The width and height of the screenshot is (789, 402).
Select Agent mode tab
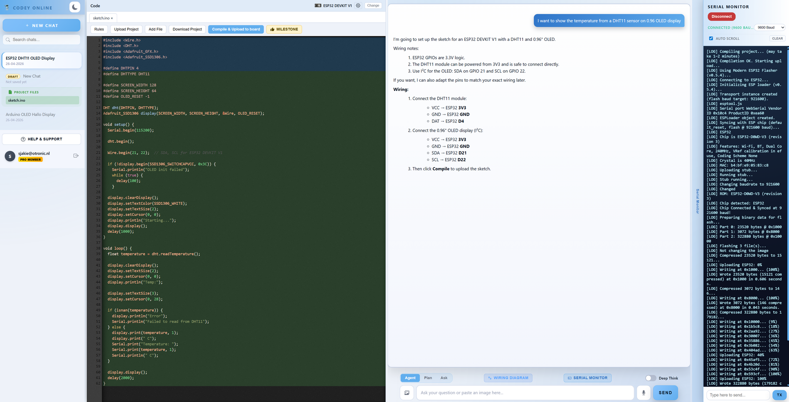click(x=410, y=378)
